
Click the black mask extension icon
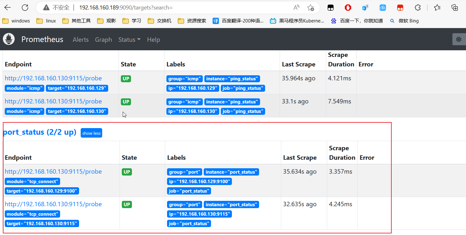[331, 8]
